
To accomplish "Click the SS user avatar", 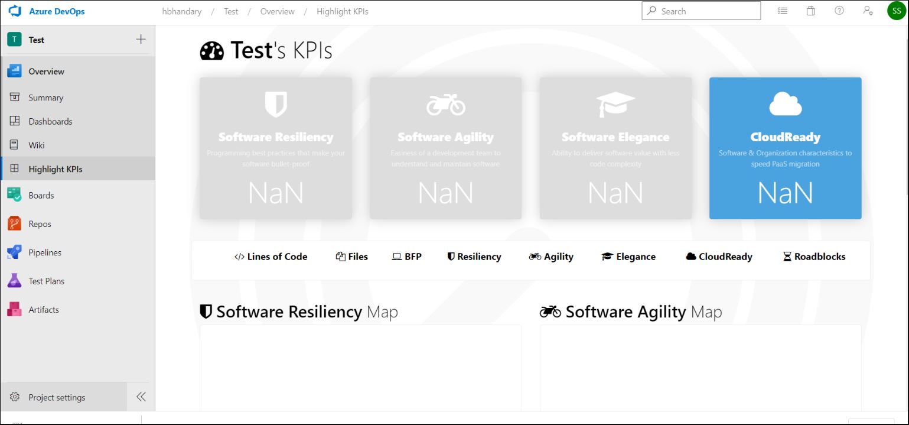I will coord(897,11).
